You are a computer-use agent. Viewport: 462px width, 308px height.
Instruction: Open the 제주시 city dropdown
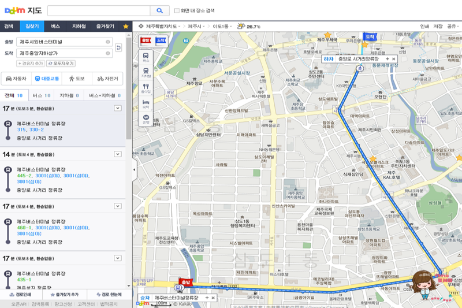[196, 26]
